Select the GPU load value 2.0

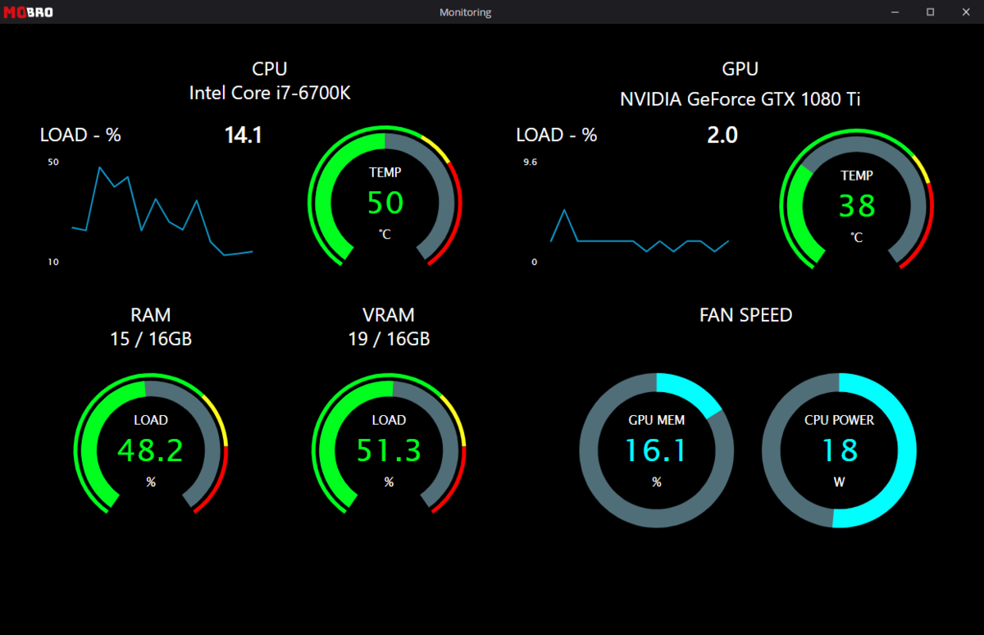coord(722,135)
